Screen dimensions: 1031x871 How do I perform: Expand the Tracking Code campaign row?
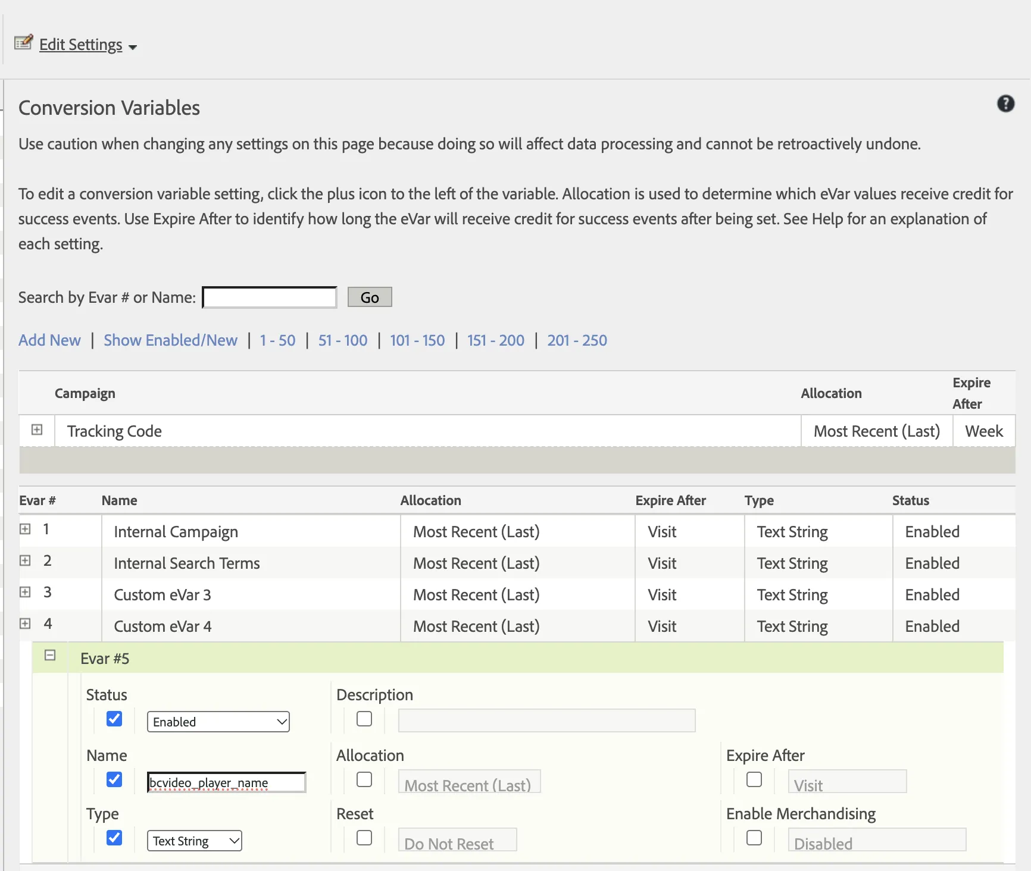[37, 430]
